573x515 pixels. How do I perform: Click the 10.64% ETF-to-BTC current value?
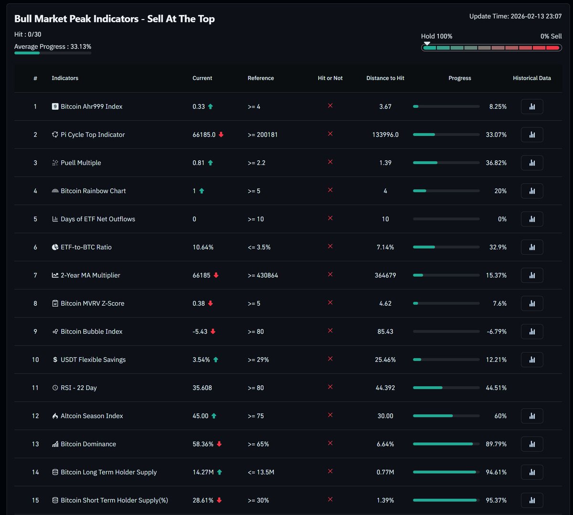click(203, 247)
